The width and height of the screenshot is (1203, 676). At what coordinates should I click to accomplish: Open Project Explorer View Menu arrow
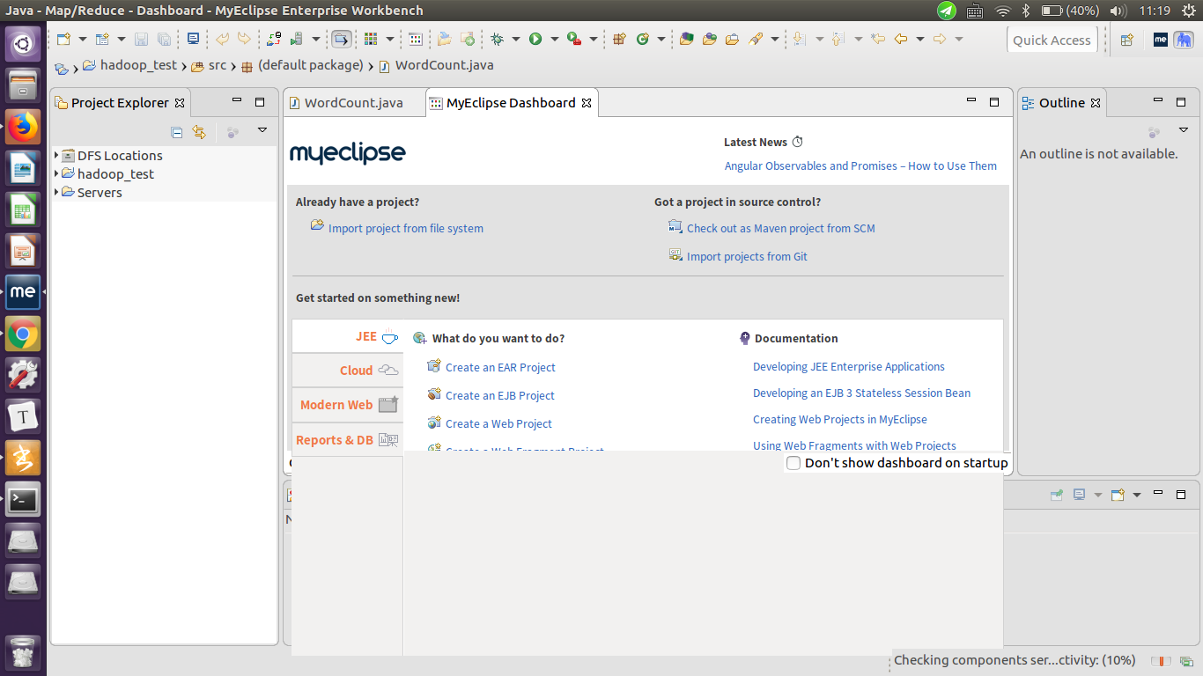coord(262,130)
